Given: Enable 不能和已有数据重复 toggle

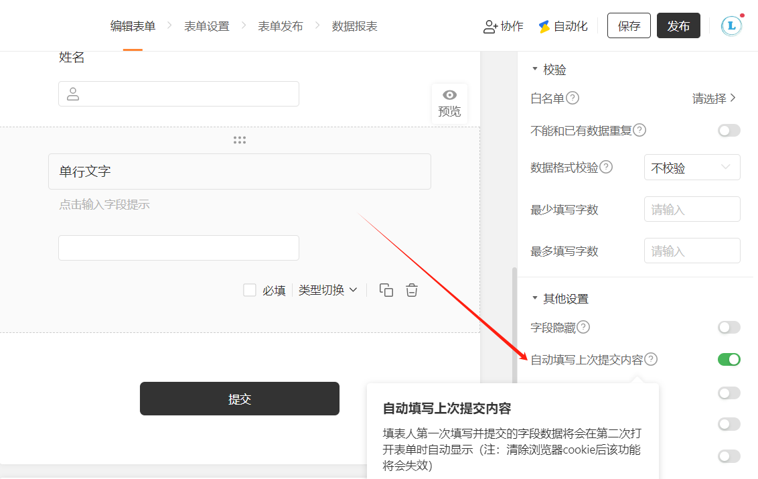Looking at the screenshot, I should click(729, 131).
